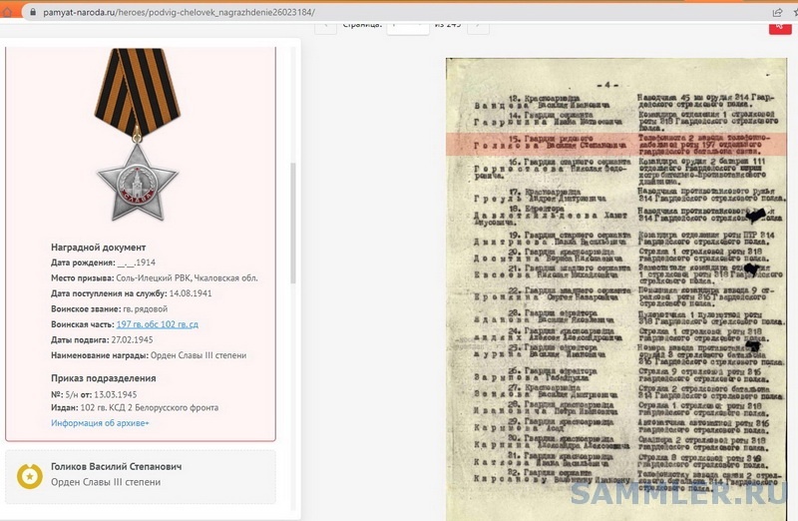
Task: Click 'Издан: 102 гв. КСД 2 Белорусского фронта' line
Action: pyautogui.click(x=135, y=407)
